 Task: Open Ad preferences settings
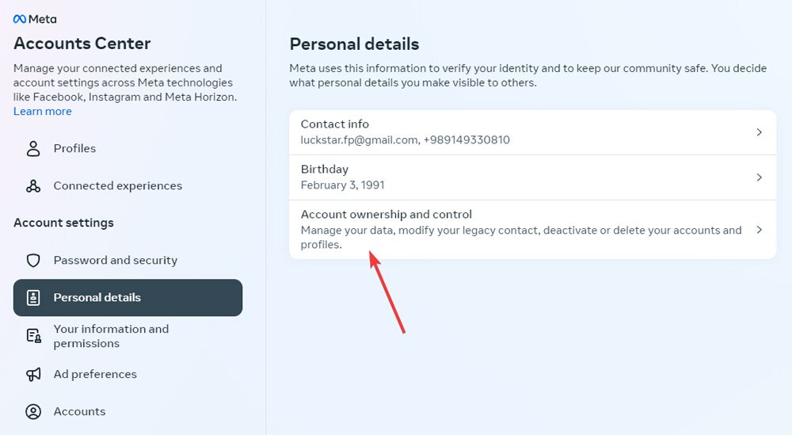95,374
